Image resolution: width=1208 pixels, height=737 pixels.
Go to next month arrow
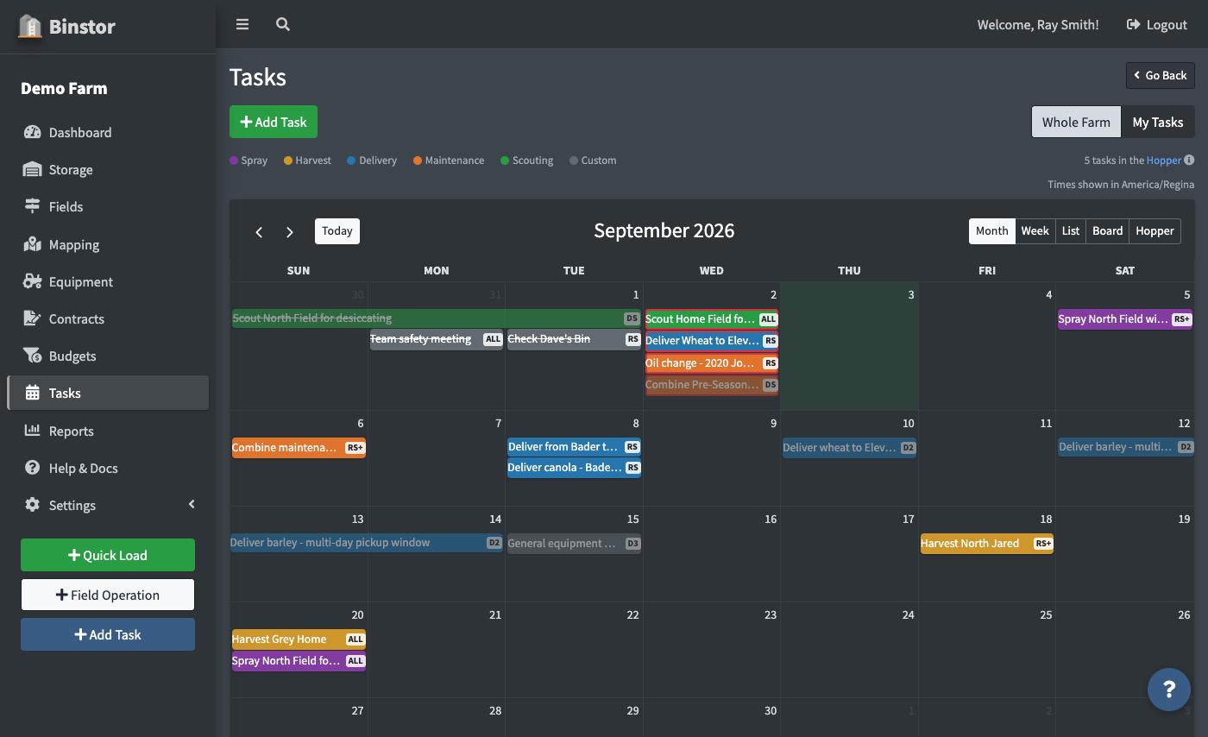290,231
